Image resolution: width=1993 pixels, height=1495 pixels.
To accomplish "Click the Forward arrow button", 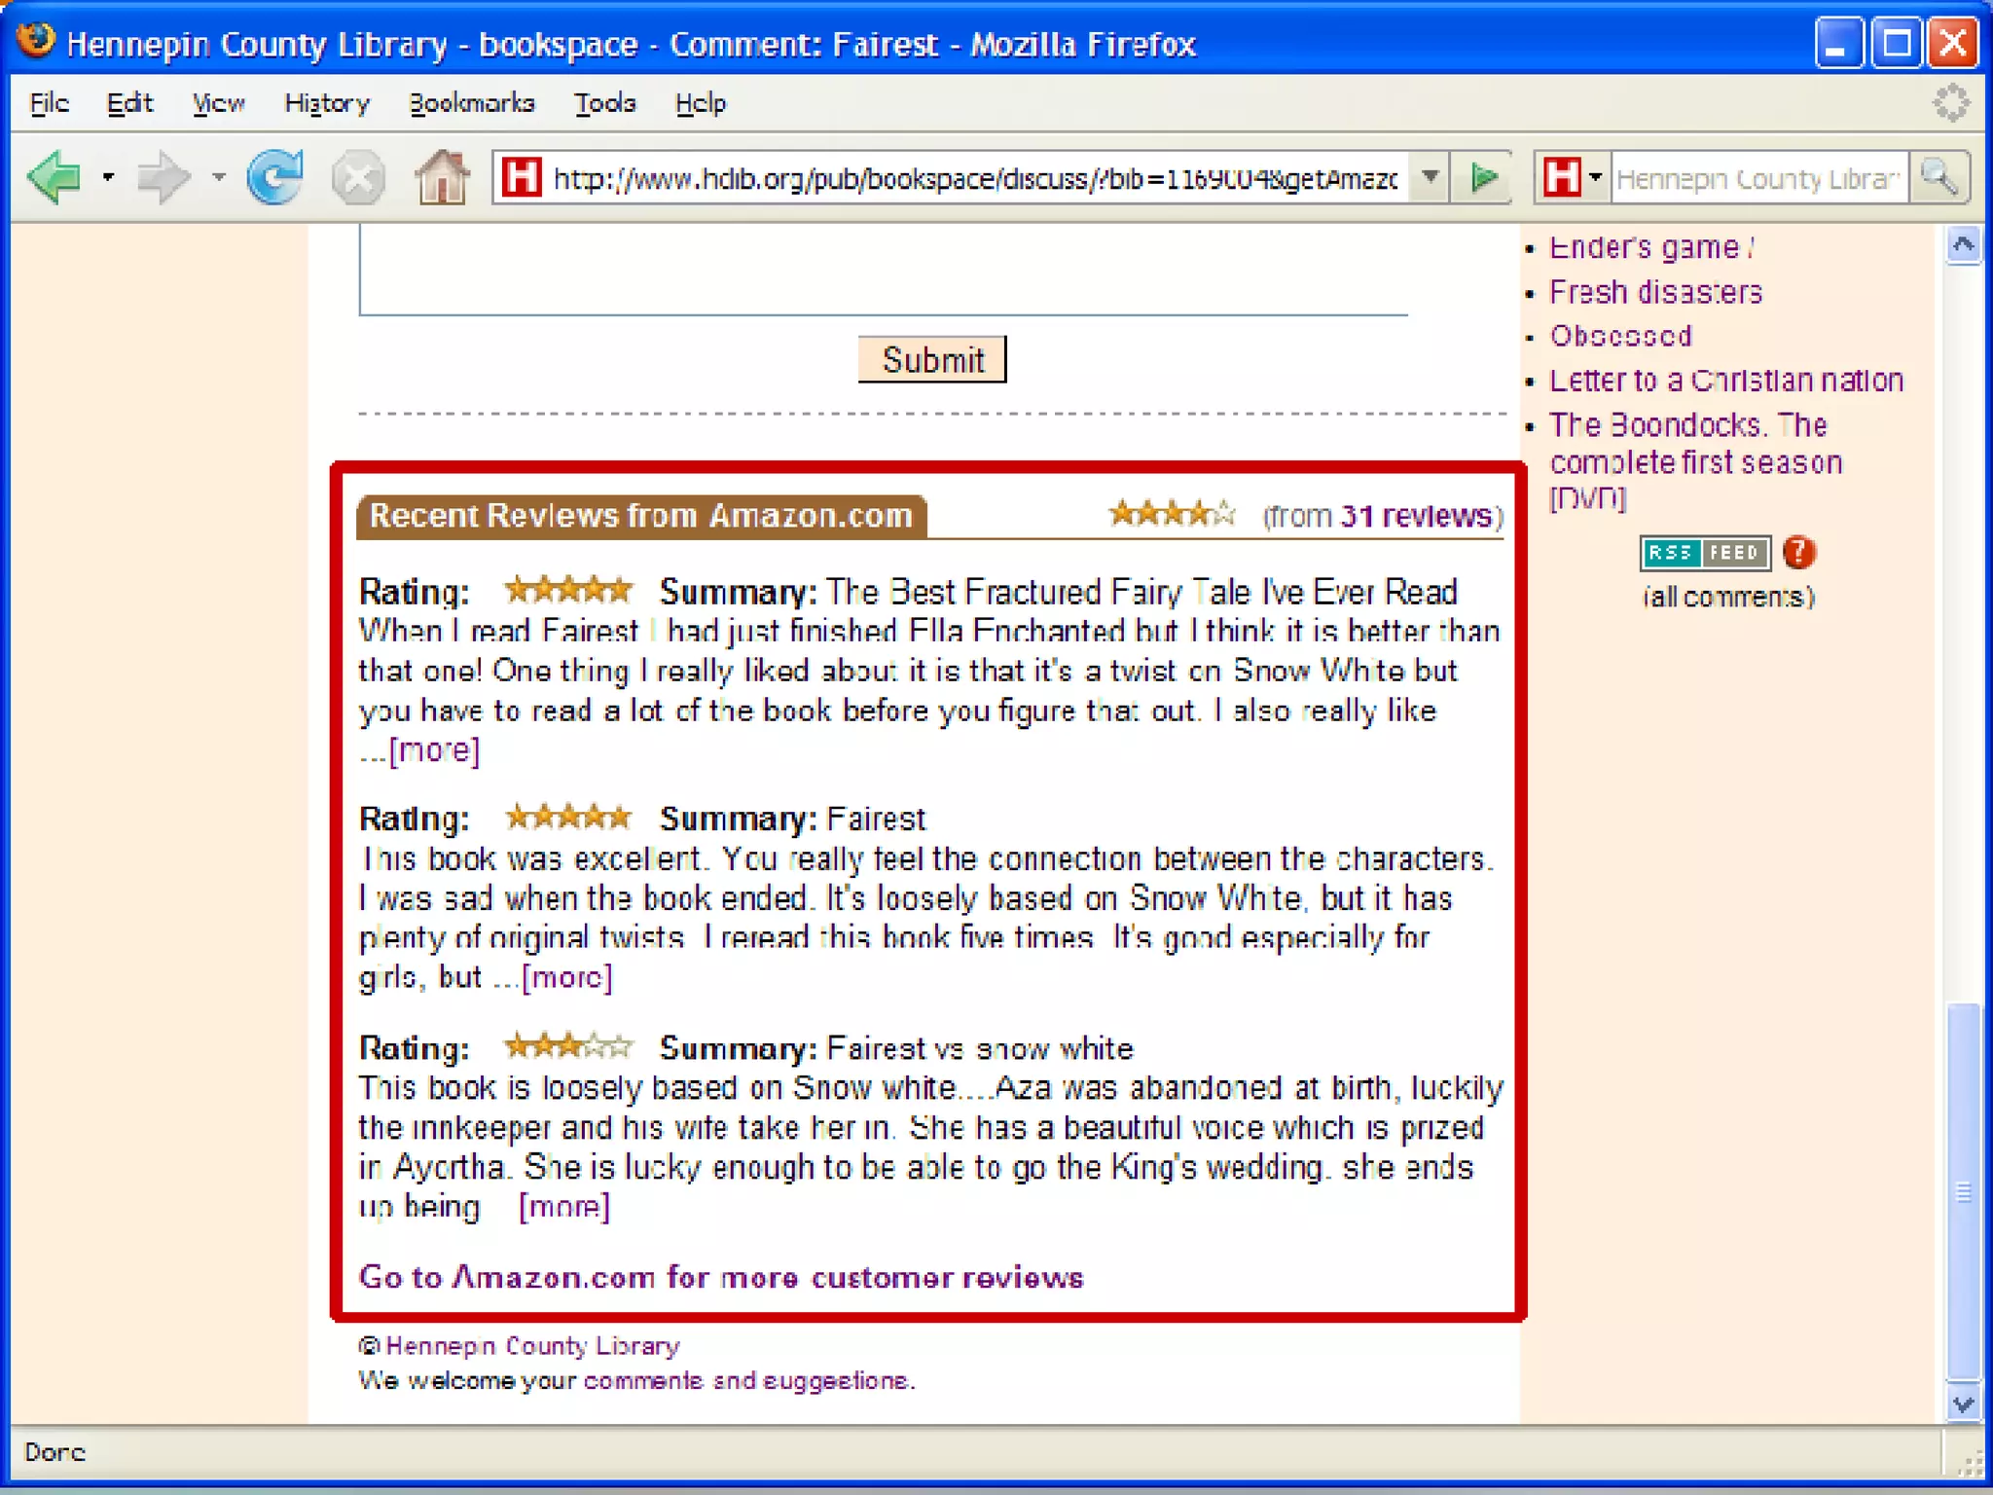I will (x=162, y=178).
